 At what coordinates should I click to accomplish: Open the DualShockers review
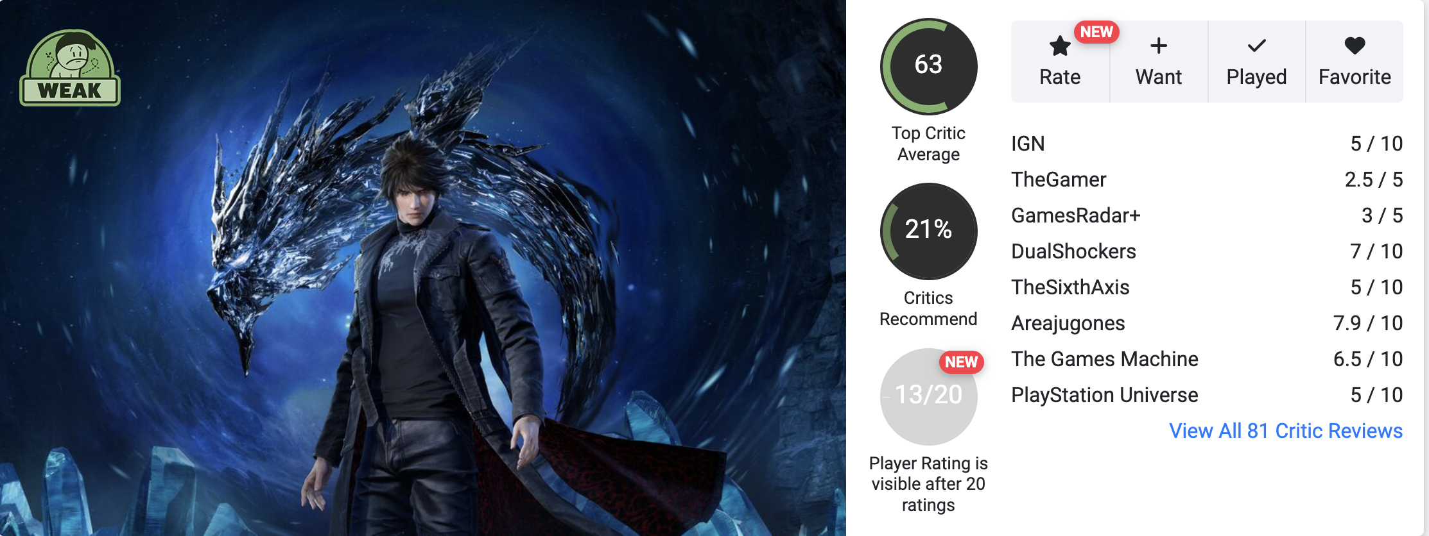[x=1207, y=251]
